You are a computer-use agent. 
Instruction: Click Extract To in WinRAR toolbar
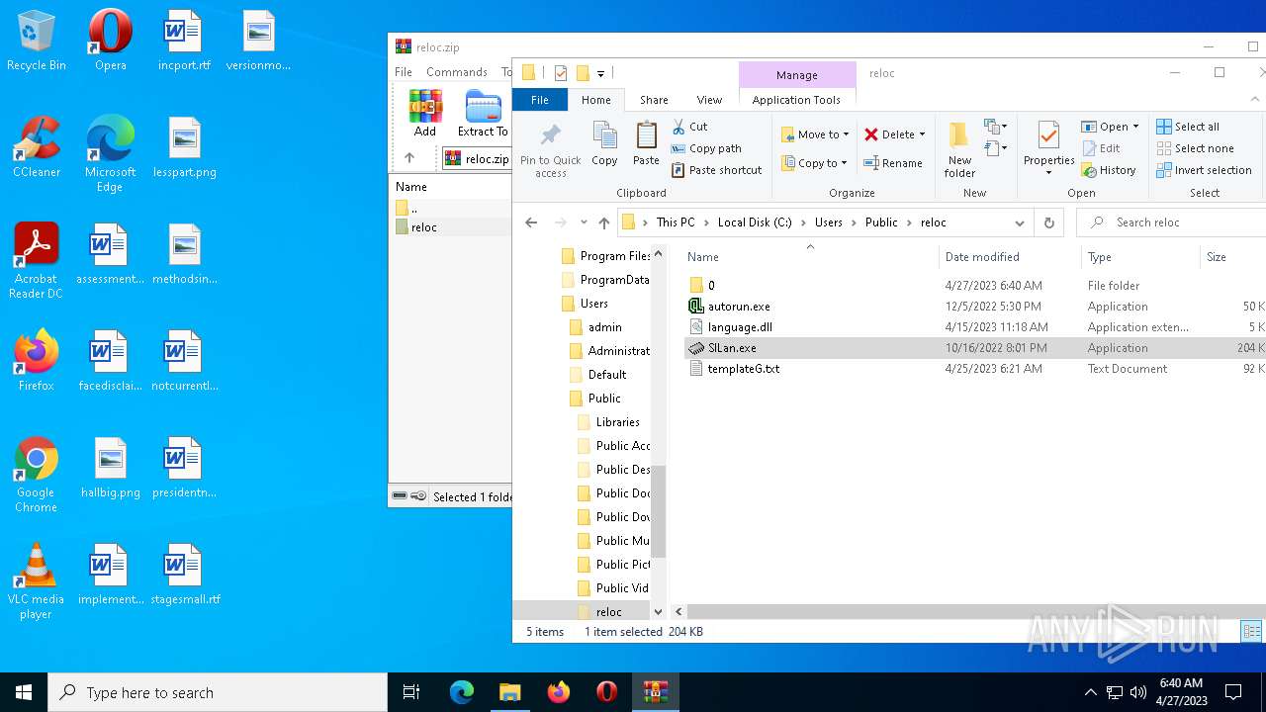(483, 113)
